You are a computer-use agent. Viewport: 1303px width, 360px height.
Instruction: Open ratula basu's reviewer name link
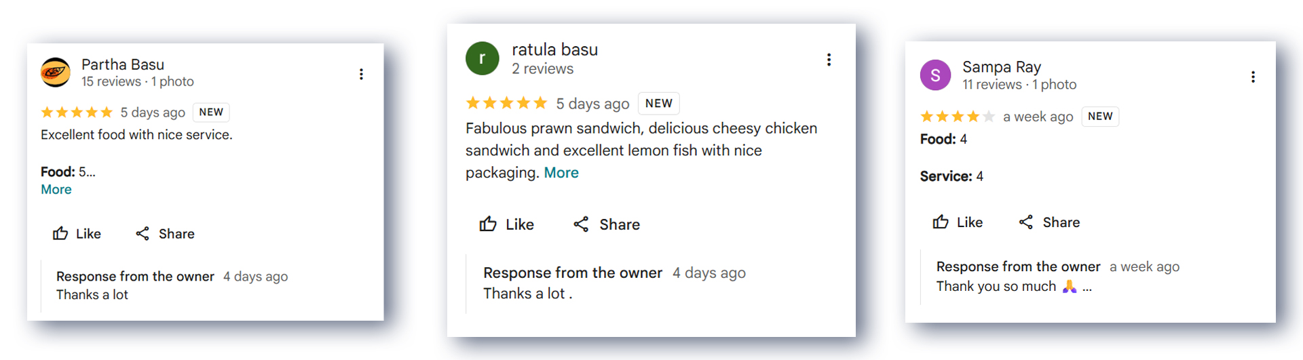coord(554,49)
